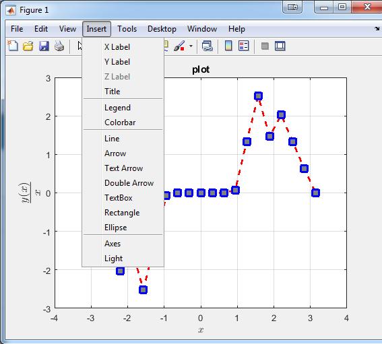
Task: Click the peak data marker on plot
Action: coord(258,96)
